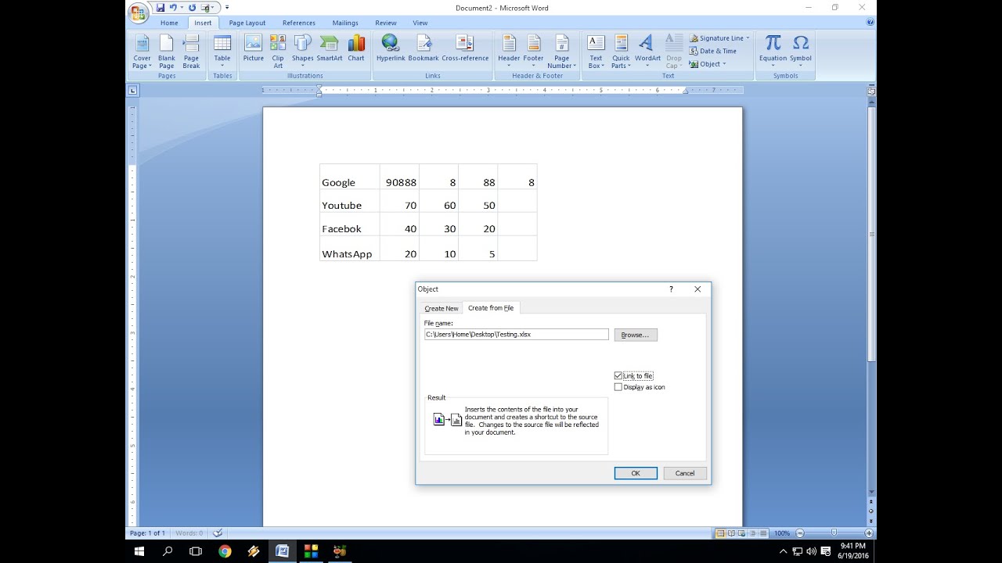Open Clip Art panel
The image size is (1002, 563).
[x=278, y=52]
